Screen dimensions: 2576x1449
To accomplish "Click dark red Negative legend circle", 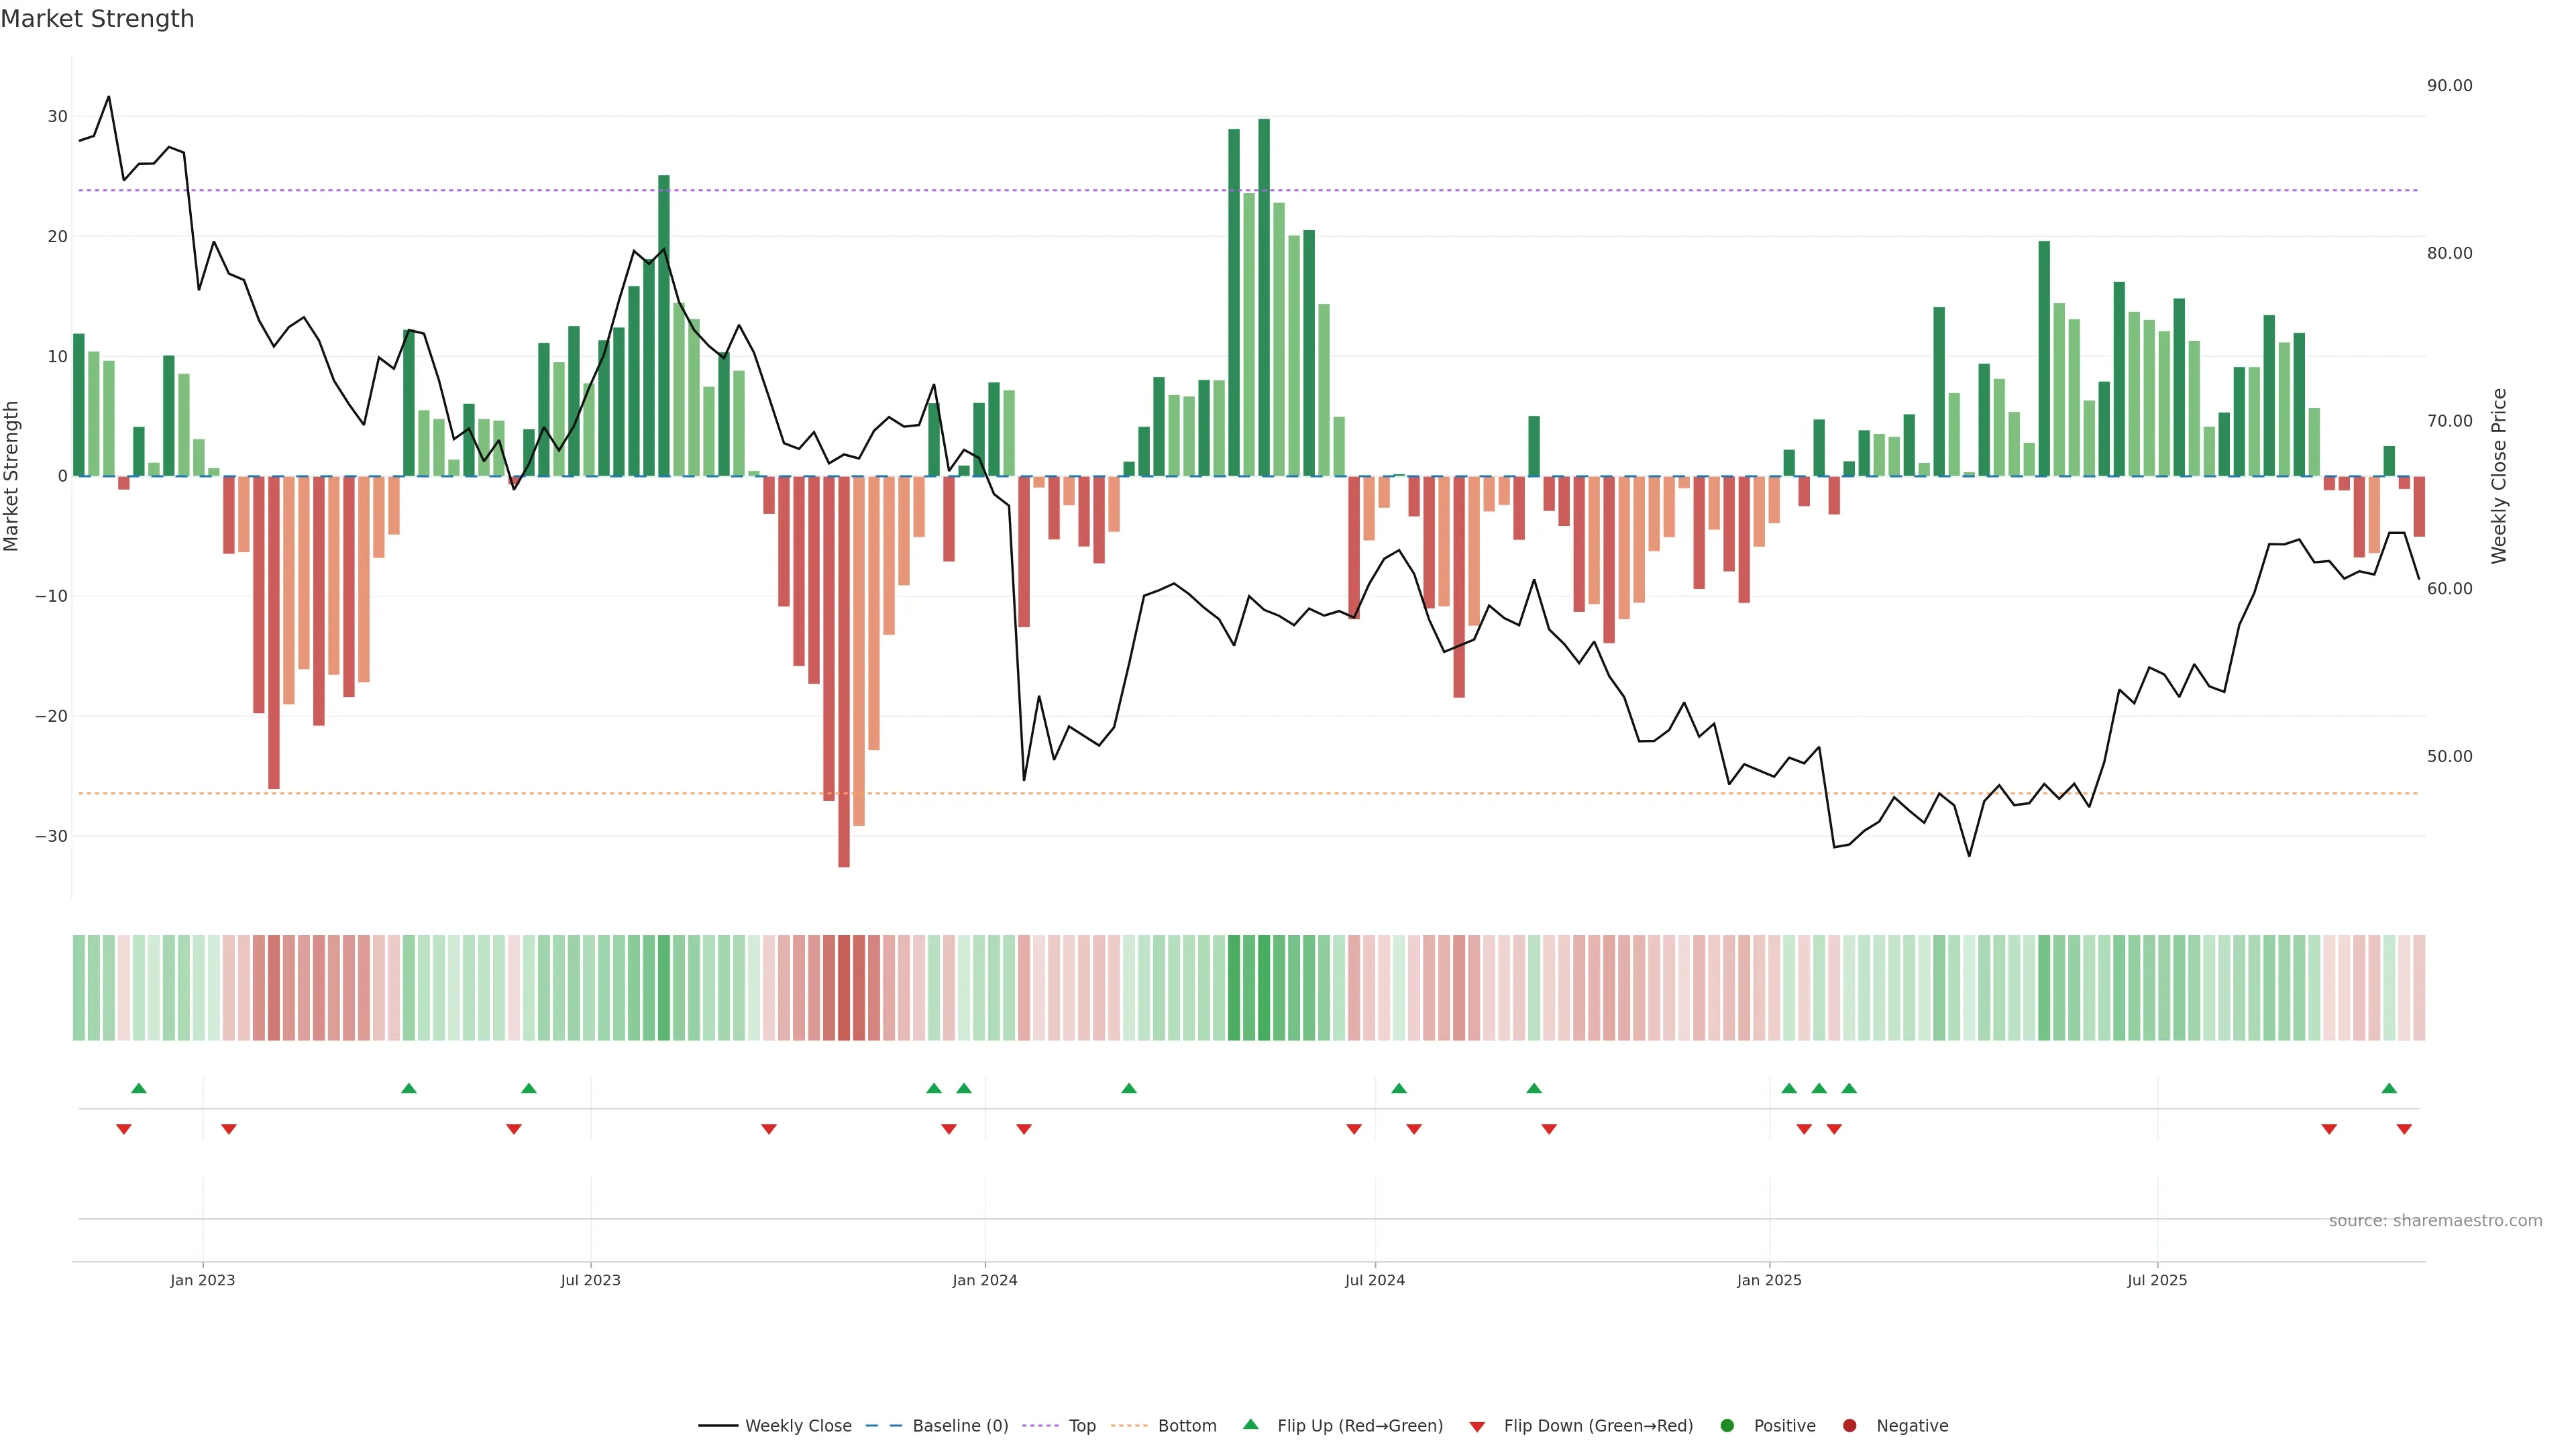I will [1849, 1426].
